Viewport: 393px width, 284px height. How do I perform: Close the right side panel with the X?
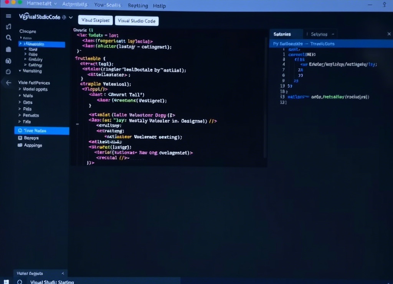(x=389, y=34)
